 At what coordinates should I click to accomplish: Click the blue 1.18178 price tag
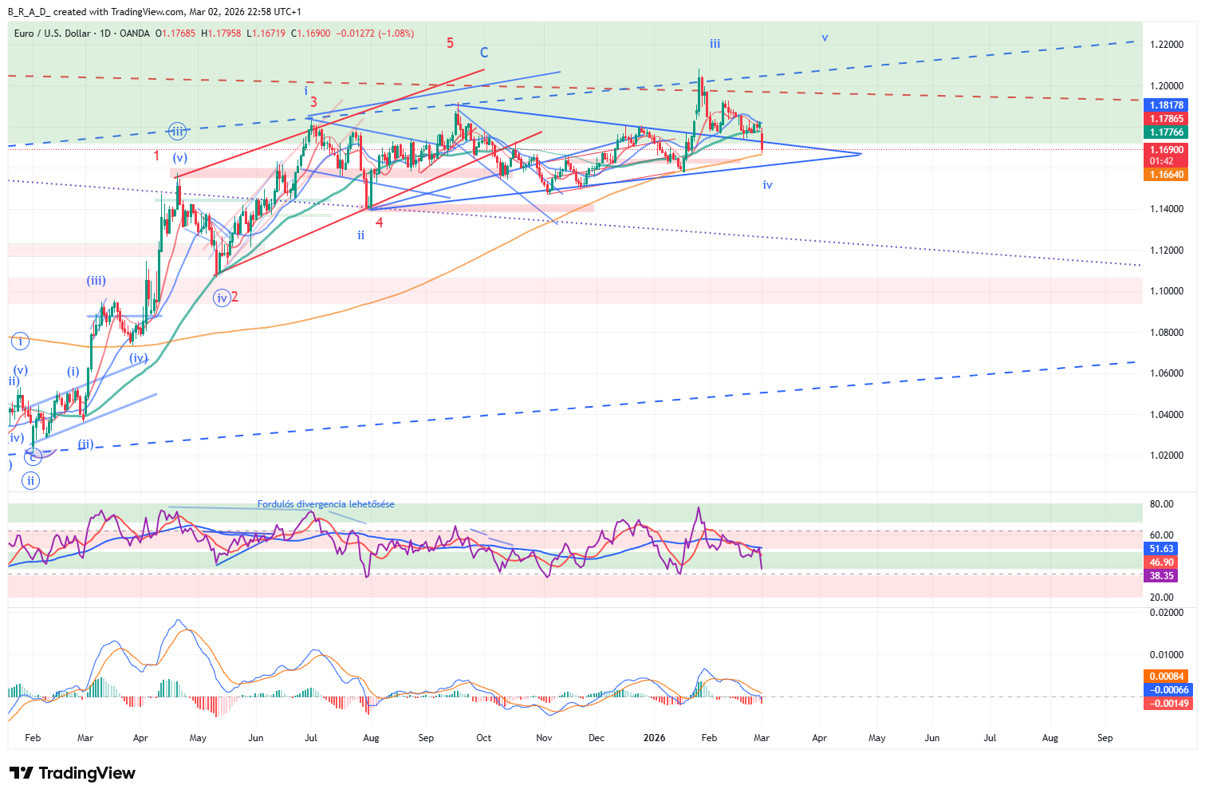click(x=1165, y=105)
